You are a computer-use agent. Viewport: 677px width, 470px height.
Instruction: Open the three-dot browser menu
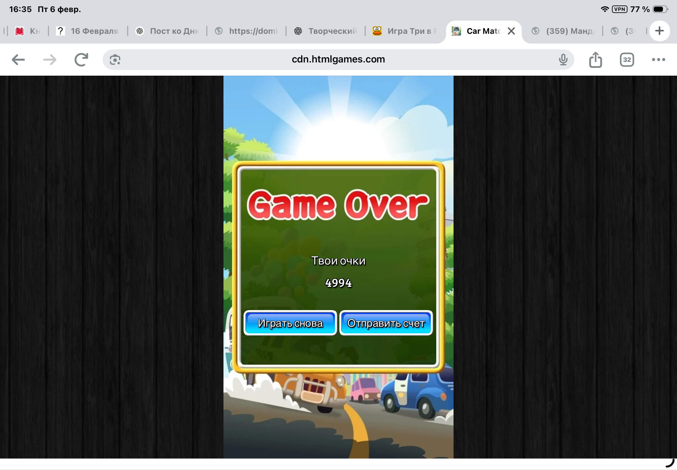click(658, 60)
